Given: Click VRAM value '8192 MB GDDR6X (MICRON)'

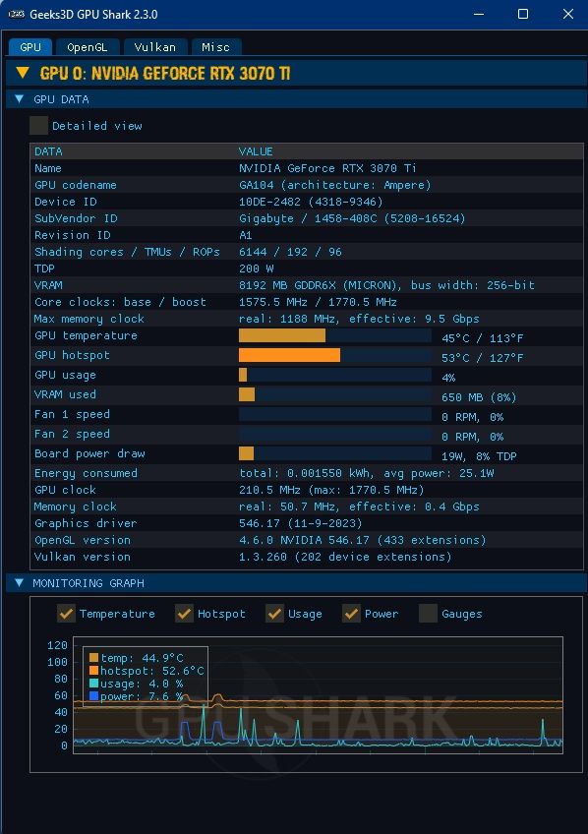Looking at the screenshot, I should [321, 285].
